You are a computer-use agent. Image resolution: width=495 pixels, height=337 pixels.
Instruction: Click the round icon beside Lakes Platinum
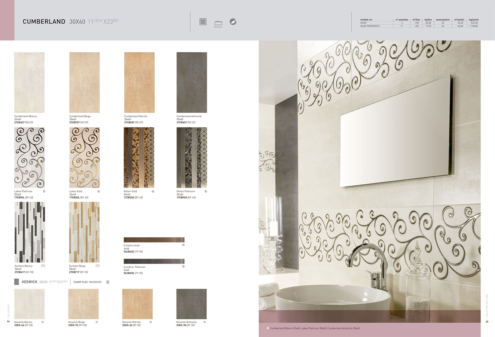click(x=44, y=191)
